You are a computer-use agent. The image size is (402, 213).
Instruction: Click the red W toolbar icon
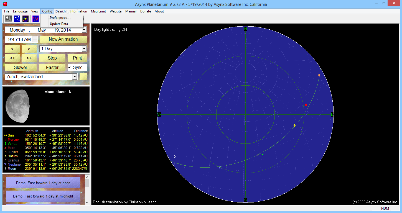[x=35, y=19]
